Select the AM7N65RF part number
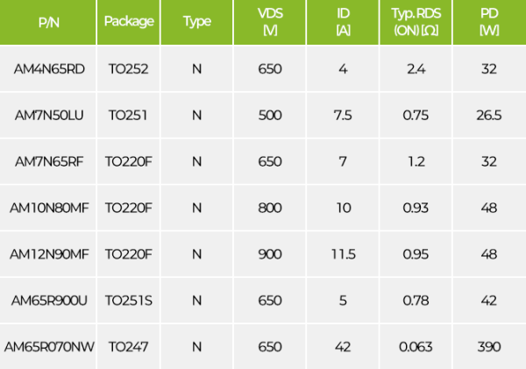526x369 pixels. tap(50, 161)
